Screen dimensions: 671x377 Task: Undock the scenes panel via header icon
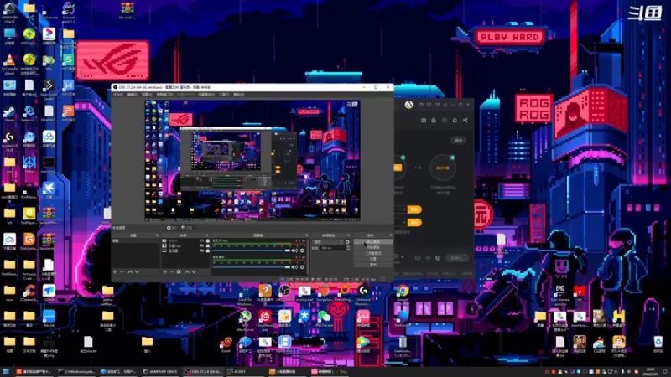pos(157,235)
